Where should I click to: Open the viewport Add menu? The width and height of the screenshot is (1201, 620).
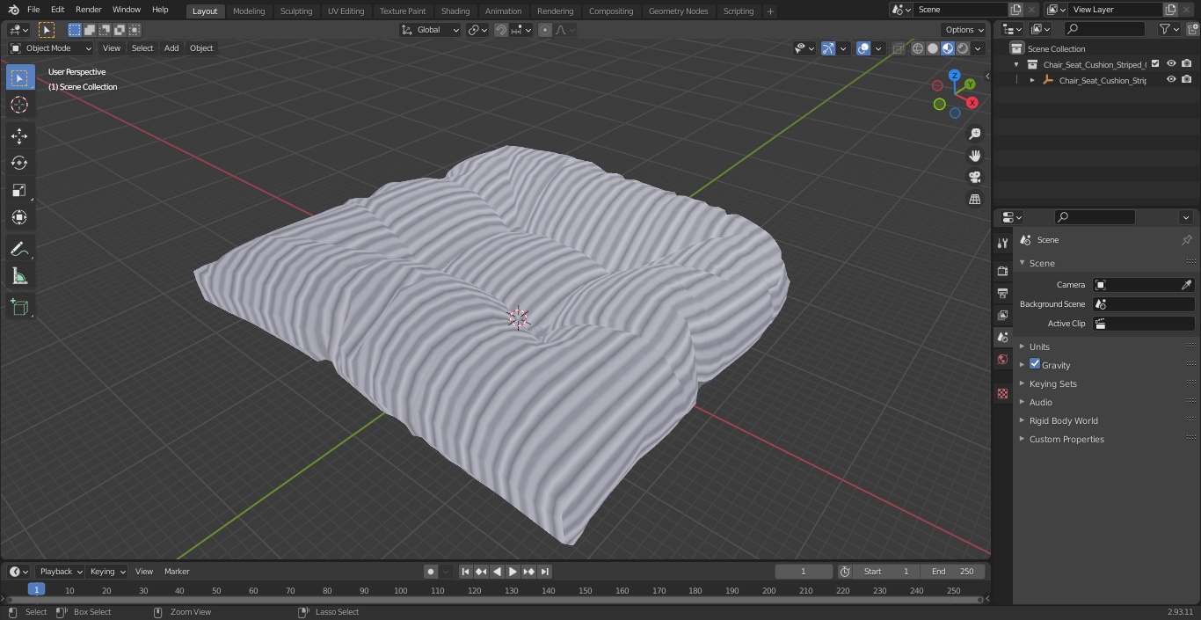pos(171,48)
